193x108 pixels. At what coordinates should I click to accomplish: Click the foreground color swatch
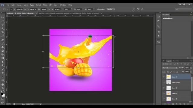tap(2, 94)
